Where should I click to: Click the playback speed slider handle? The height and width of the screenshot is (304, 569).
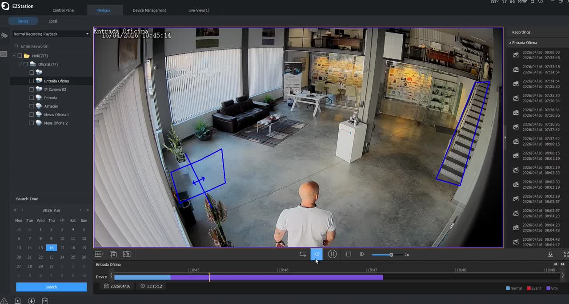click(x=391, y=255)
